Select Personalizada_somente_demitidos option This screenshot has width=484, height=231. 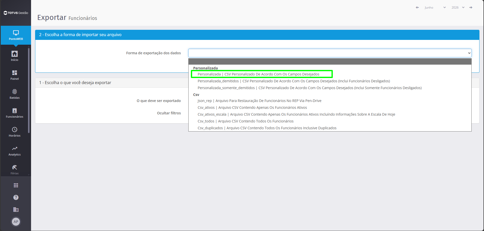pyautogui.click(x=330, y=88)
